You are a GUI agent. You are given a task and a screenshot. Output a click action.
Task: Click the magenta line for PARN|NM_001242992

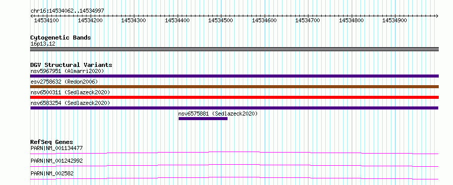point(234,165)
